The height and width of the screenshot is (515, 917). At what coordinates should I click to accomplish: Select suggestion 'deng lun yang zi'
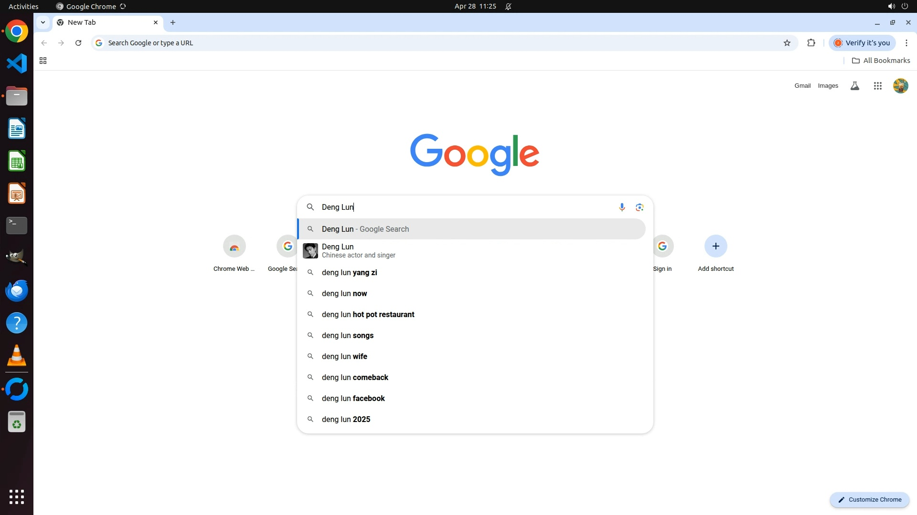[349, 273]
